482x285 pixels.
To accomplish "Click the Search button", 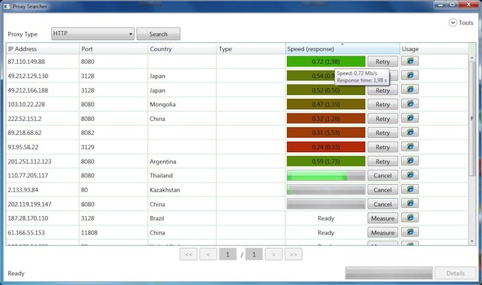I will pyautogui.click(x=158, y=34).
